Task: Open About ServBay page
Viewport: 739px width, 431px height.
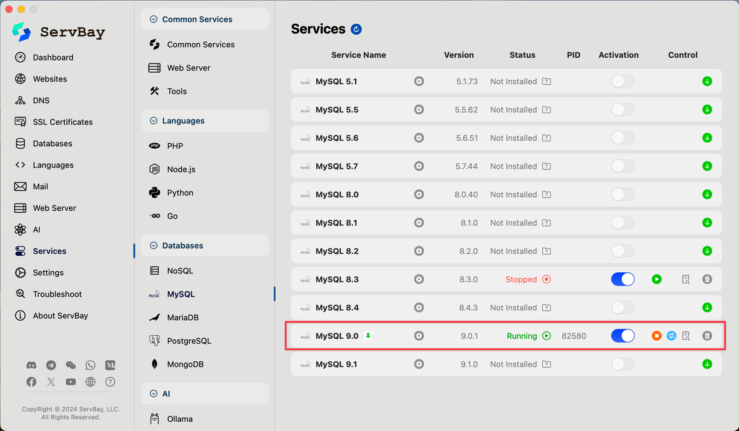Action: click(60, 316)
